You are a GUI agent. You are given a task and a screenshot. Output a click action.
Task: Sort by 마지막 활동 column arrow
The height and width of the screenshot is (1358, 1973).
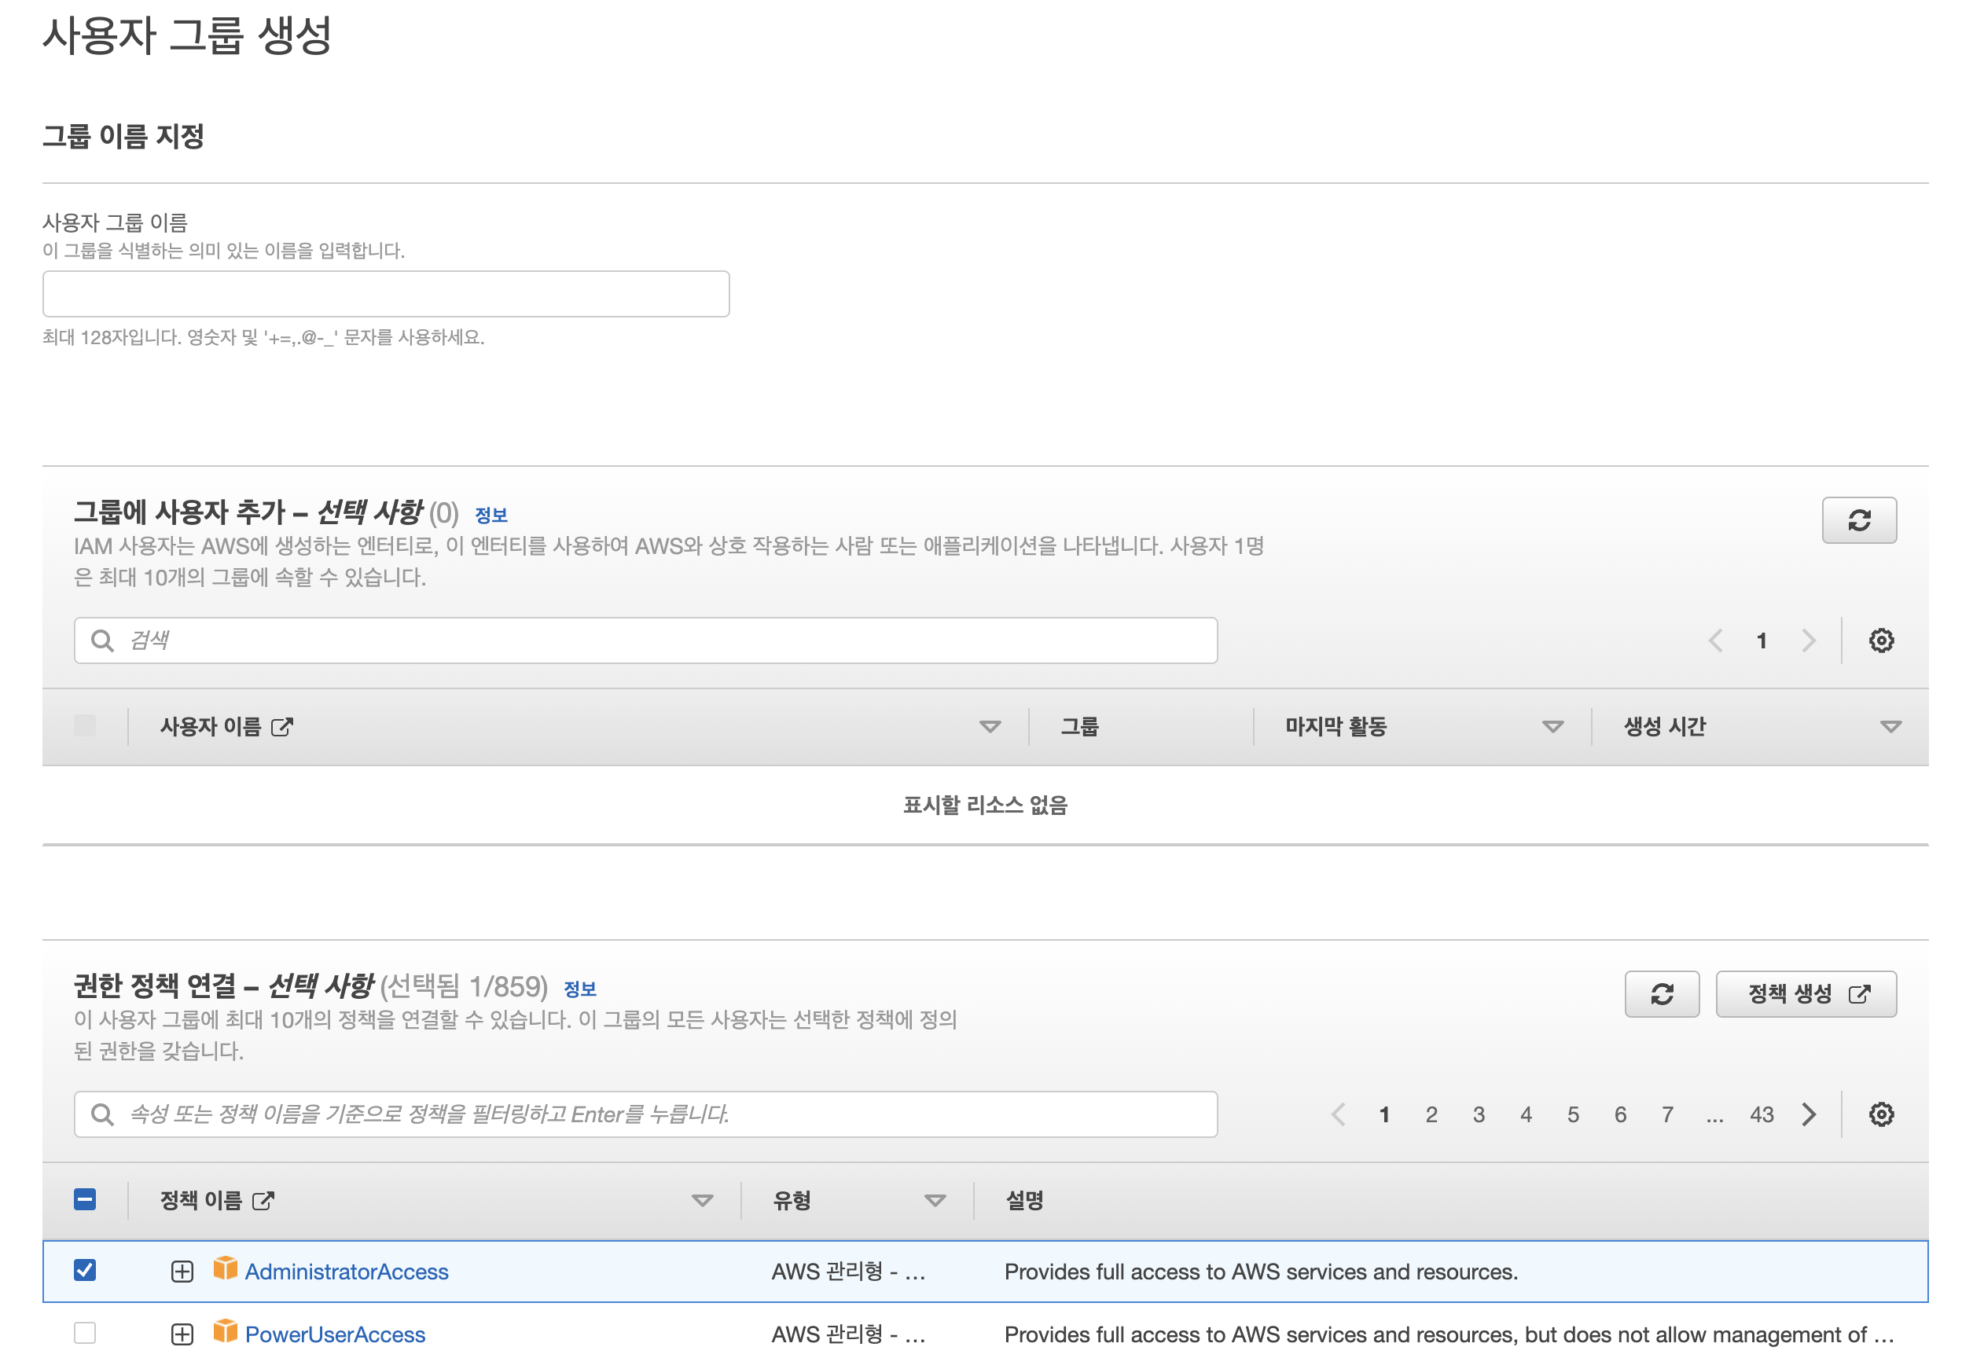[x=1552, y=727]
